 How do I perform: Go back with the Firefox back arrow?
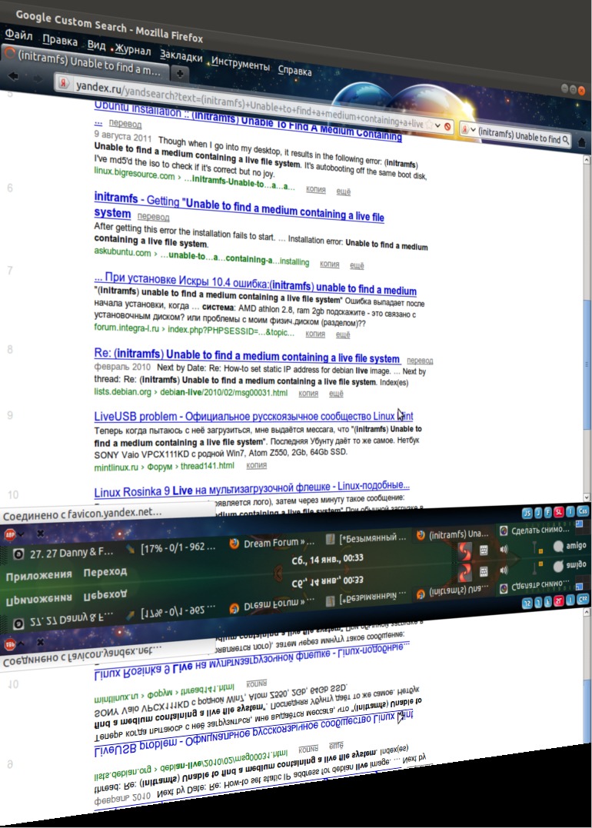[12, 77]
